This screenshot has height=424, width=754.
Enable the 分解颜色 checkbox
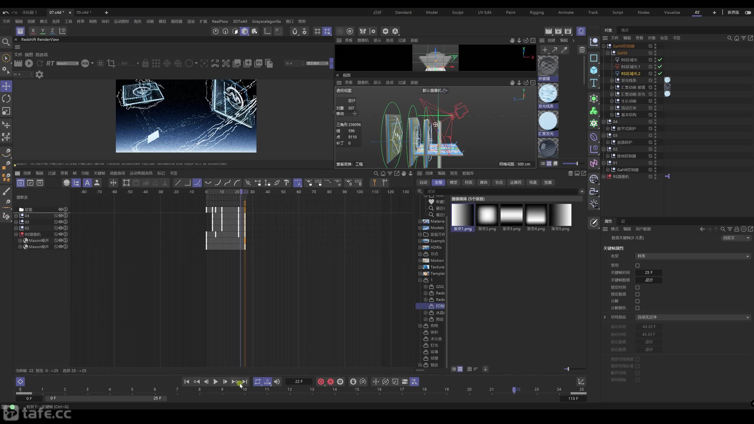click(637, 308)
